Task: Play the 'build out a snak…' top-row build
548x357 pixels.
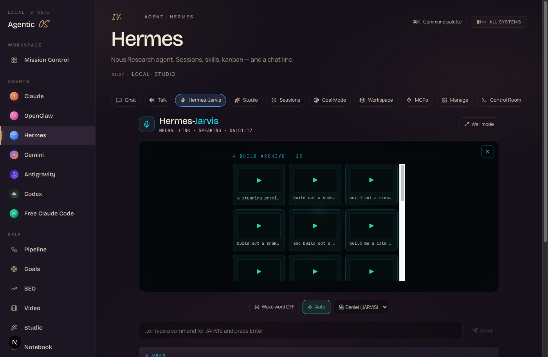Action: click(315, 185)
